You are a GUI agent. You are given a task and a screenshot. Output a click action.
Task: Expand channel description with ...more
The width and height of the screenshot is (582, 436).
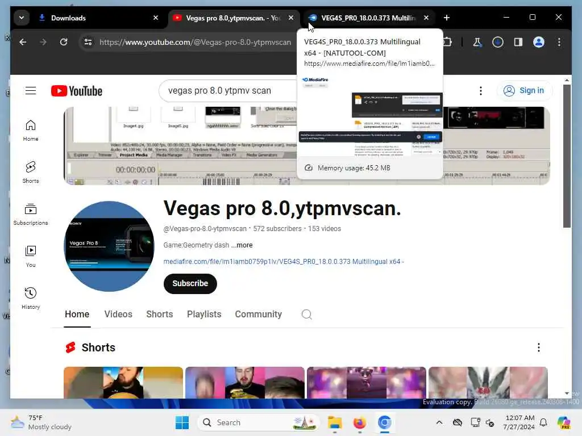tap(242, 245)
